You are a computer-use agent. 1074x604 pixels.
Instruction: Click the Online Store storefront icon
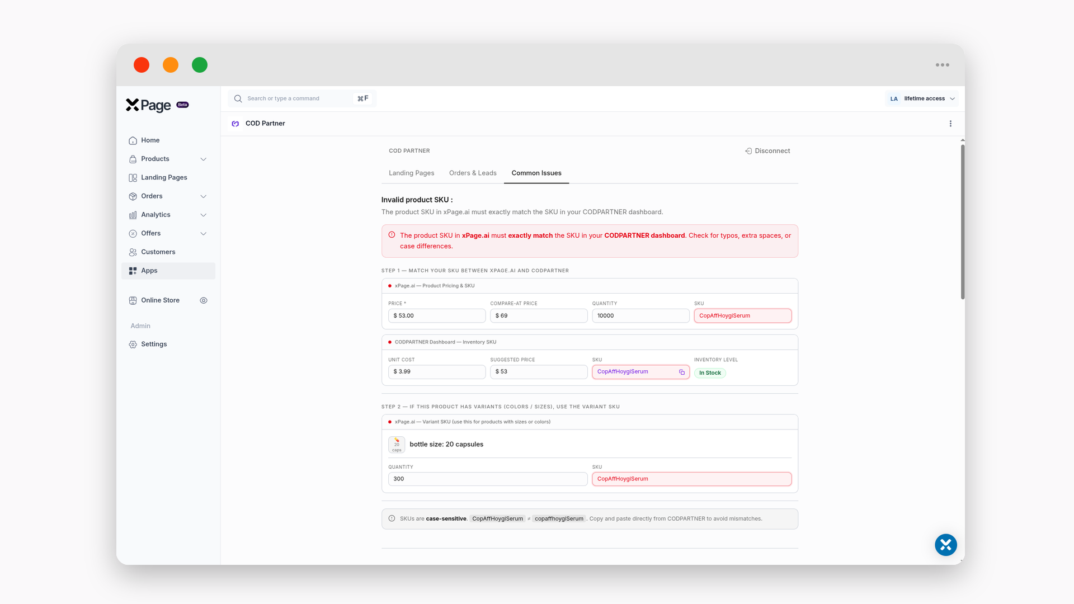(x=133, y=300)
